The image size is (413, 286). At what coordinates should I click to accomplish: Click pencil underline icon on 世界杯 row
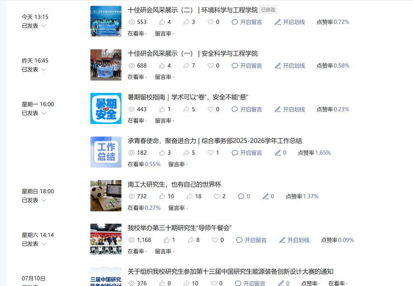[265, 197]
